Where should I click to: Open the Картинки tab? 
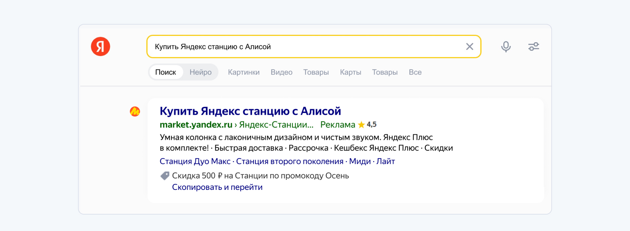[244, 72]
